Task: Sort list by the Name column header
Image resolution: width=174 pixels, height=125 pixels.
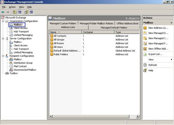Action: (65, 32)
